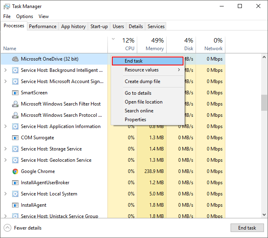Click the Service Host: Geolocation Service gear icon

pos(15,160)
